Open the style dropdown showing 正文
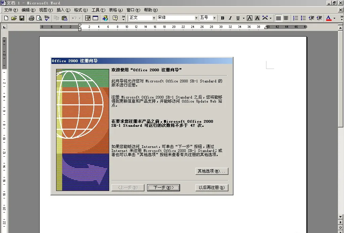 coord(154,18)
